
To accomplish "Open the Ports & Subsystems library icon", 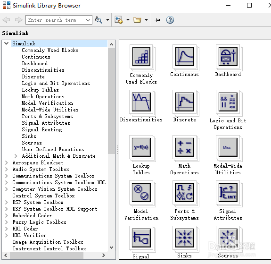I will [185, 193].
